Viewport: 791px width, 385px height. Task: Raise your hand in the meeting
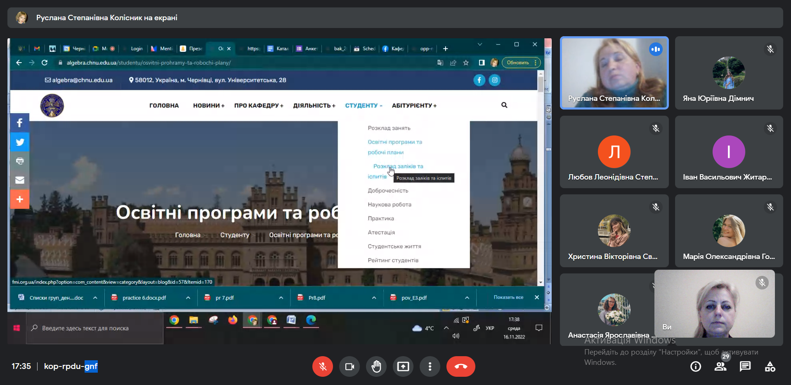(x=376, y=366)
